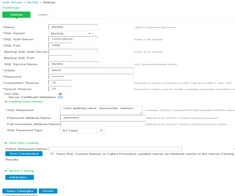
Task: Click the SQL Statement text area
Action: [x=101, y=110]
